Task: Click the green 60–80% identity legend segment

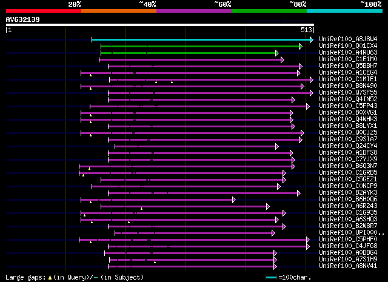Action: click(269, 11)
